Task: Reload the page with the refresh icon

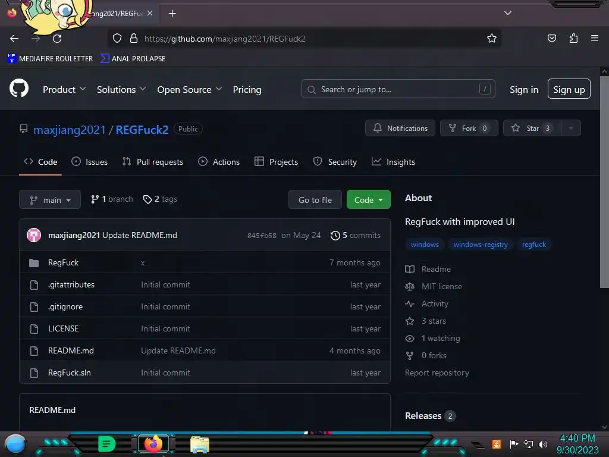Action: pyautogui.click(x=57, y=39)
